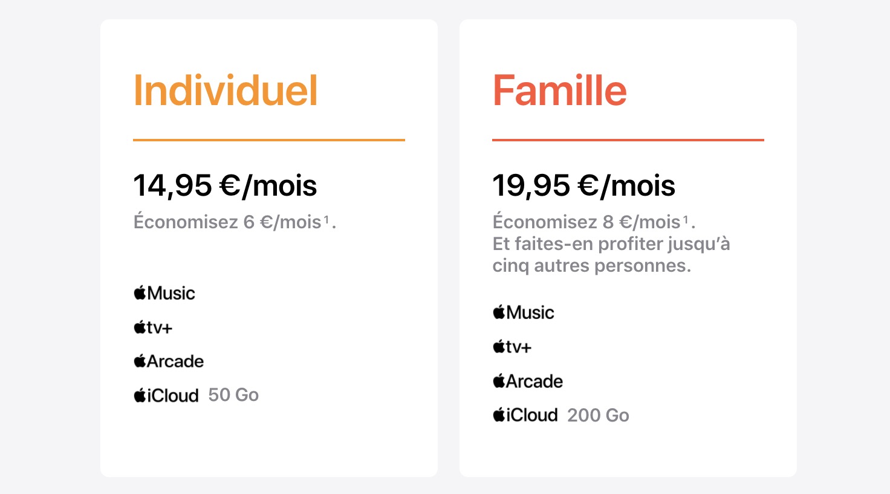The image size is (890, 494).
Task: Click the Apple Arcade logo in Famille plan
Action: (528, 382)
